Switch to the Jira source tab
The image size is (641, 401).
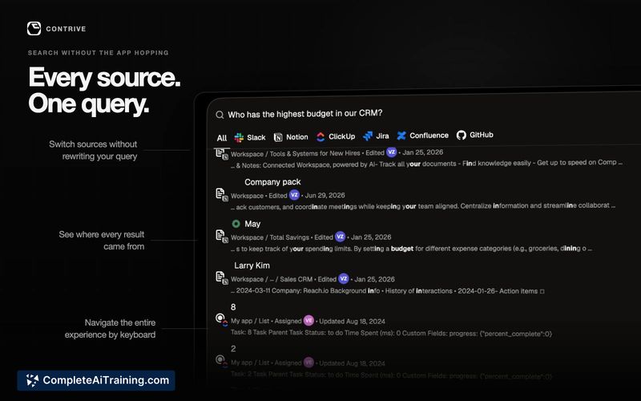coord(376,136)
